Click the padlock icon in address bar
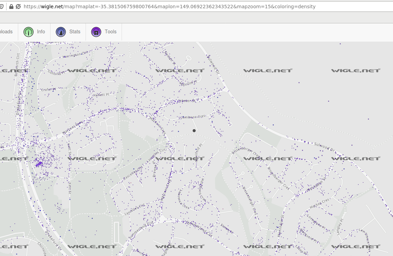Image resolution: width=393 pixels, height=256 pixels. tap(11, 7)
